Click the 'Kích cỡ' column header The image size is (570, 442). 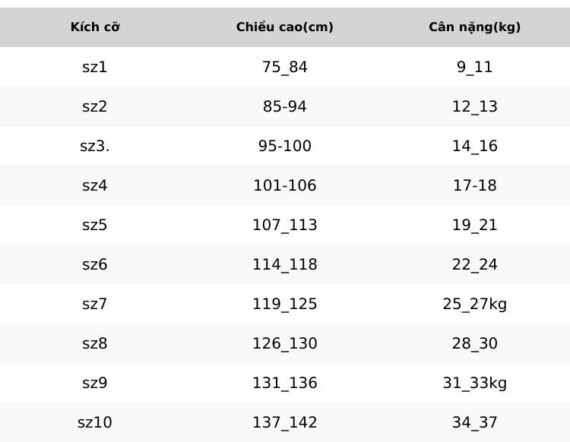pos(95,27)
